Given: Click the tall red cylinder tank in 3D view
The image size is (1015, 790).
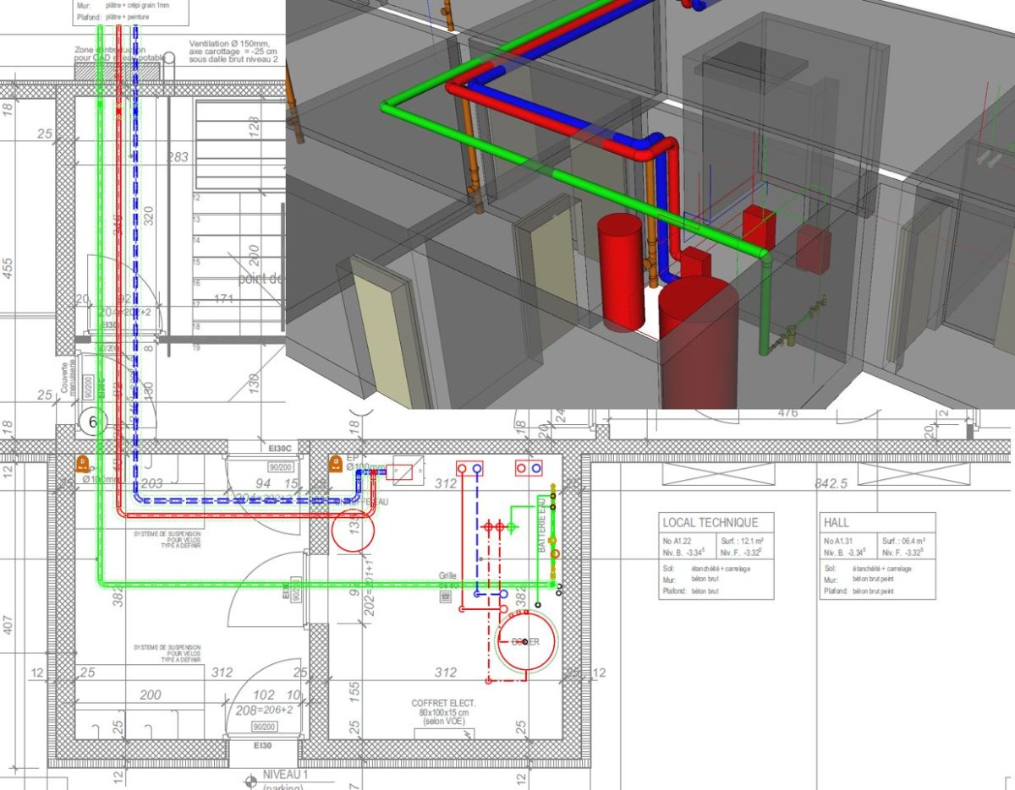Looking at the screenshot, I should (622, 270).
